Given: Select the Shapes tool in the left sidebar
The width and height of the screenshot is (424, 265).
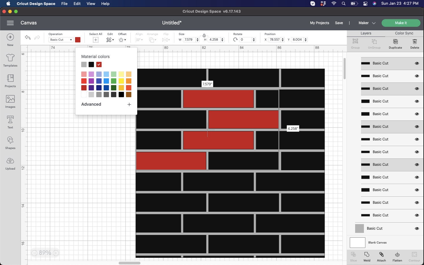Looking at the screenshot, I should 10,143.
